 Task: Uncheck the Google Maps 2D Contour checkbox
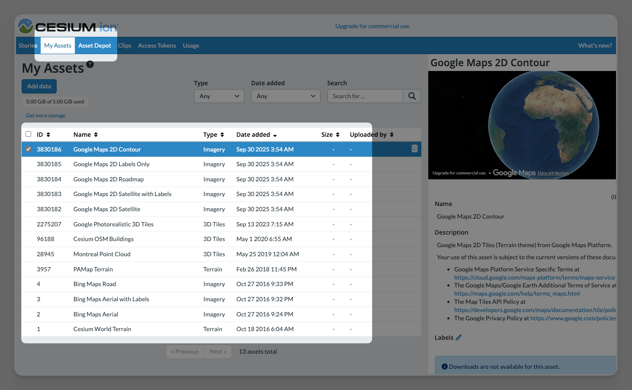click(29, 149)
